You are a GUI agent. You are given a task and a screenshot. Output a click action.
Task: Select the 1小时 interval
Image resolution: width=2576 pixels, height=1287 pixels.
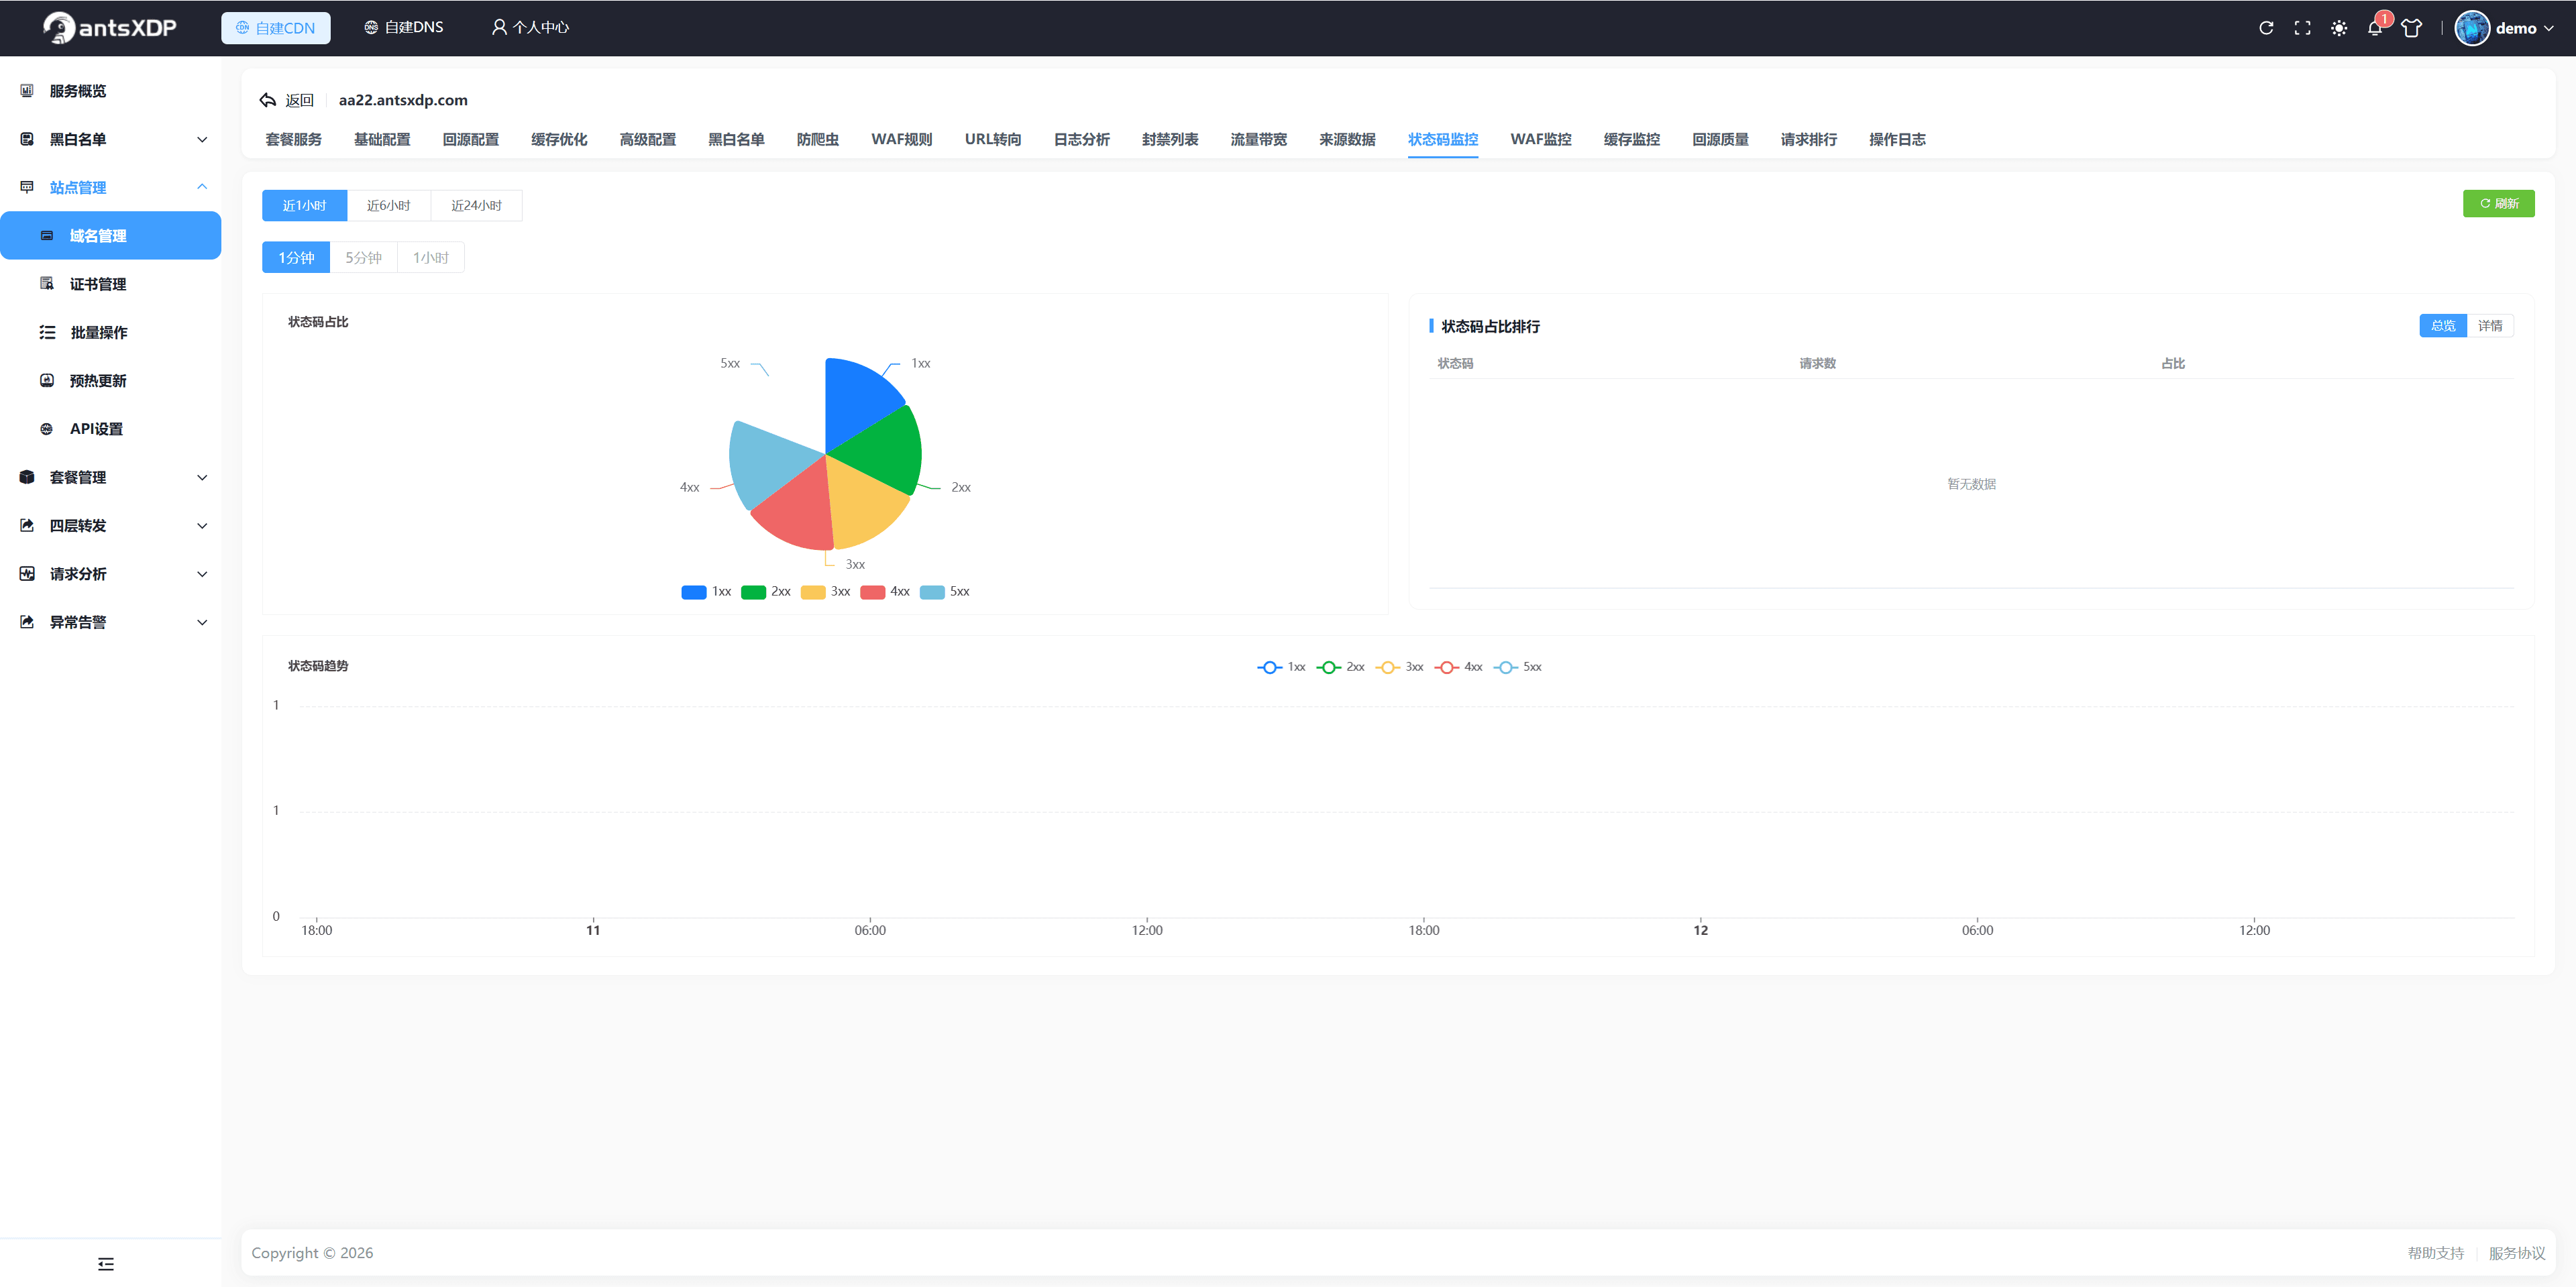pos(430,257)
